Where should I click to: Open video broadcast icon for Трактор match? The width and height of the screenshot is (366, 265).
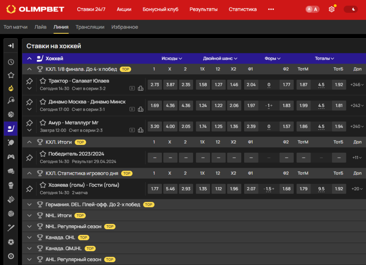pyautogui.click(x=132, y=88)
